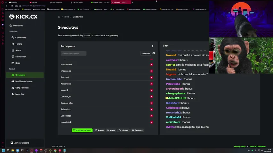Remove participant Callebeops
This screenshot has height=153, width=273.
151,116
